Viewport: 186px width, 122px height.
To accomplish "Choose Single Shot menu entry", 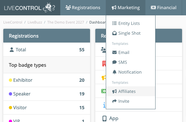I will pyautogui.click(x=131, y=33).
